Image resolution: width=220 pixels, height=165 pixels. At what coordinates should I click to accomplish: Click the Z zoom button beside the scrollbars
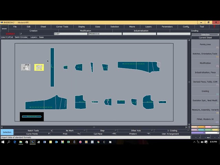tap(189, 127)
